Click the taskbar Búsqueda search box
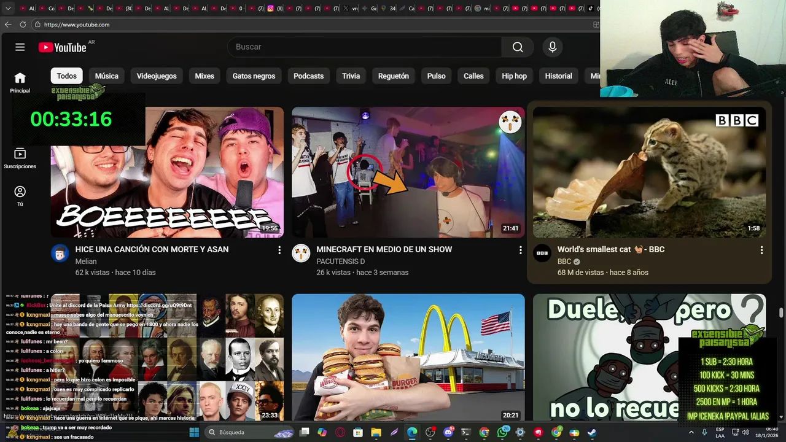The width and height of the screenshot is (786, 442). pos(249,432)
